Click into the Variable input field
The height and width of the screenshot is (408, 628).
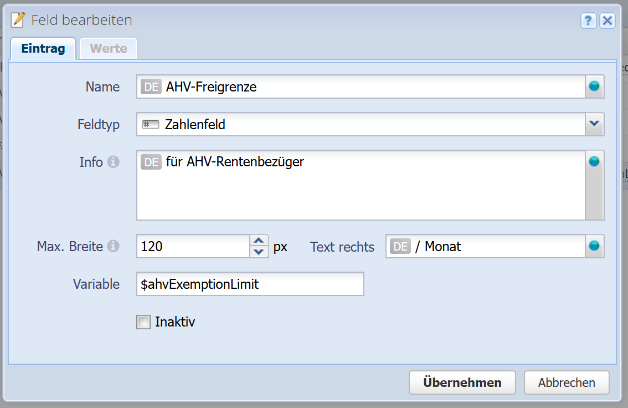250,284
